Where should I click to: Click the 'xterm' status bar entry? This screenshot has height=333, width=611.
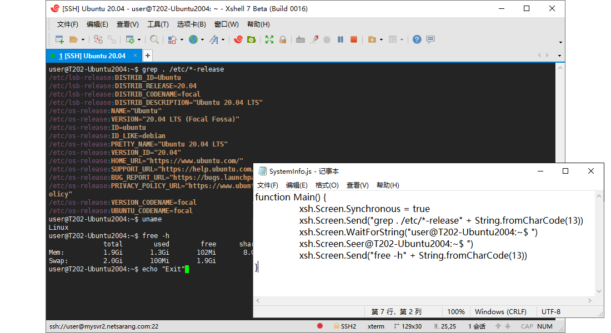click(375, 326)
